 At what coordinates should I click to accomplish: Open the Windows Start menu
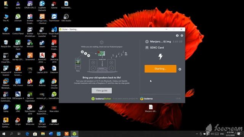(4, 134)
